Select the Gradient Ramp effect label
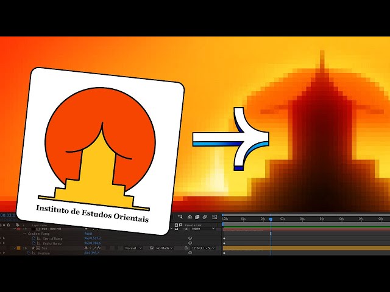This screenshot has width=390, height=292. pos(38,234)
